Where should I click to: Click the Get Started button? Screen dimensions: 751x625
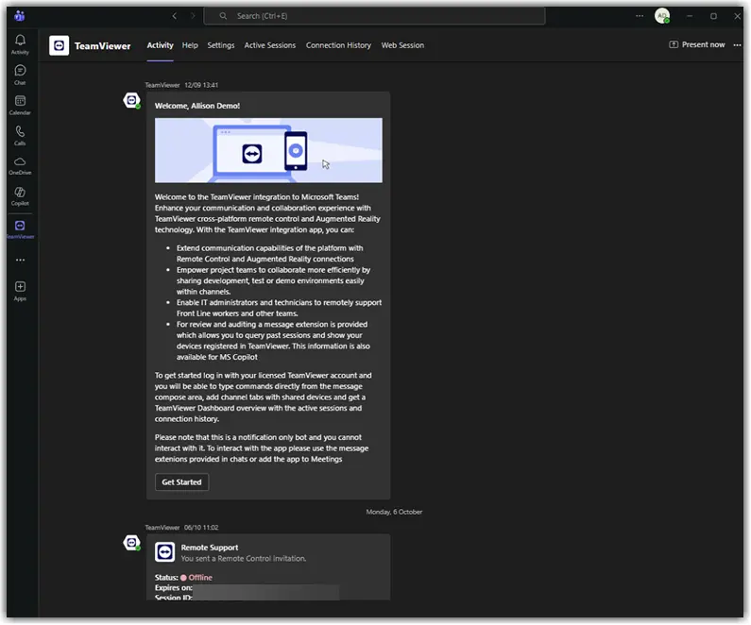coord(181,481)
